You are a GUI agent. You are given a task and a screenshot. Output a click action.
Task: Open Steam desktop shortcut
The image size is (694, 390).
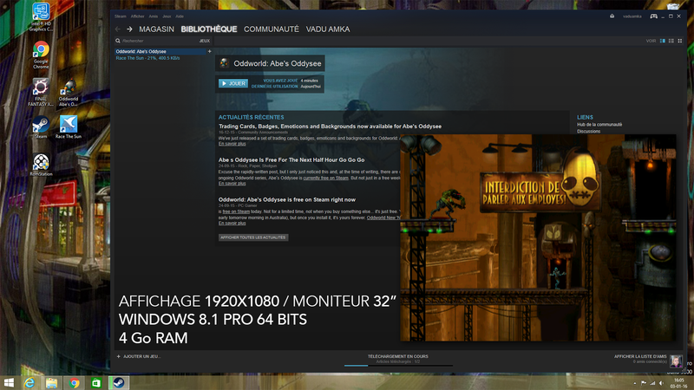click(x=41, y=127)
